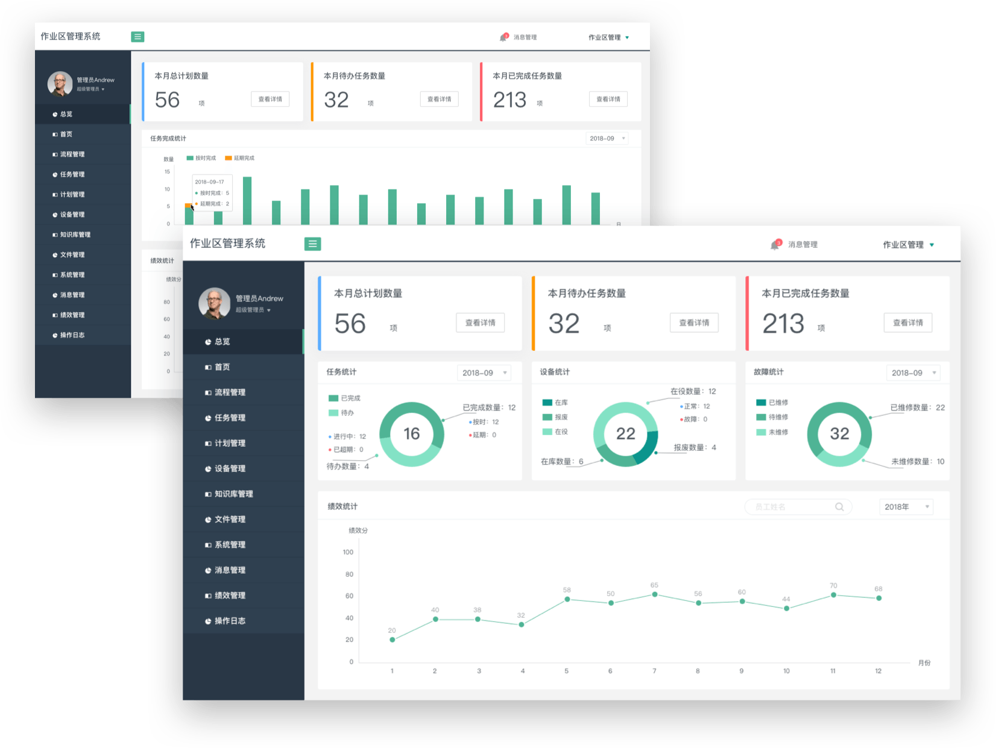The width and height of the screenshot is (996, 748).
Task: Click the green hamburger icon in back window
Action: tap(137, 37)
